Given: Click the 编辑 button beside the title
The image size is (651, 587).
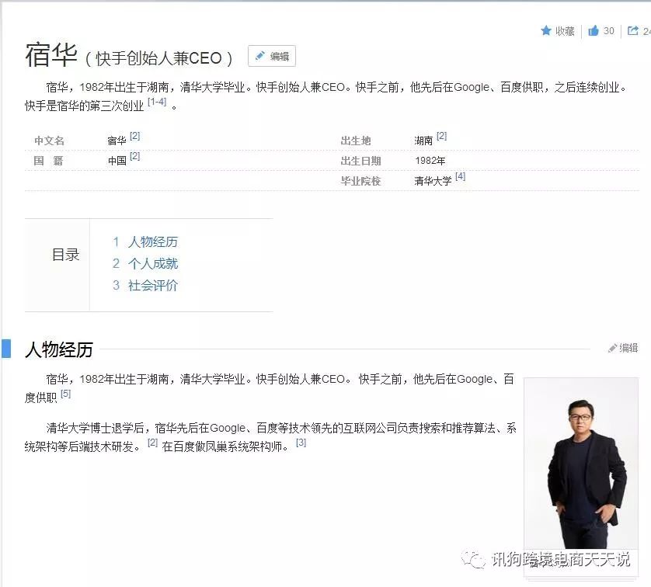Looking at the screenshot, I should pos(272,56).
